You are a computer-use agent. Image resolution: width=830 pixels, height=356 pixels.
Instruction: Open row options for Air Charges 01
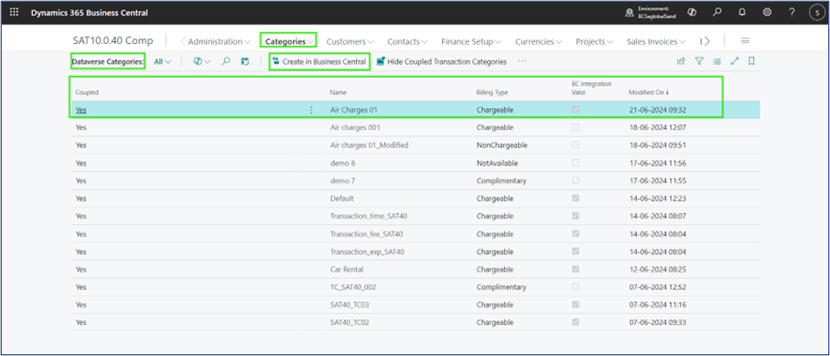311,110
